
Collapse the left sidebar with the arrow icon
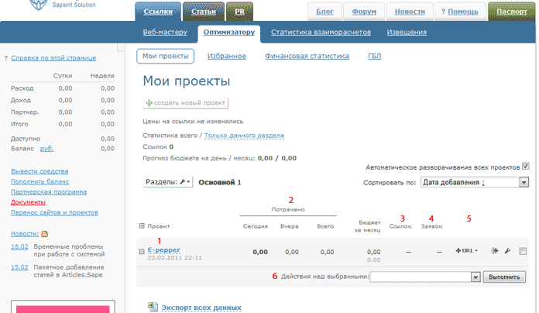pos(122,47)
